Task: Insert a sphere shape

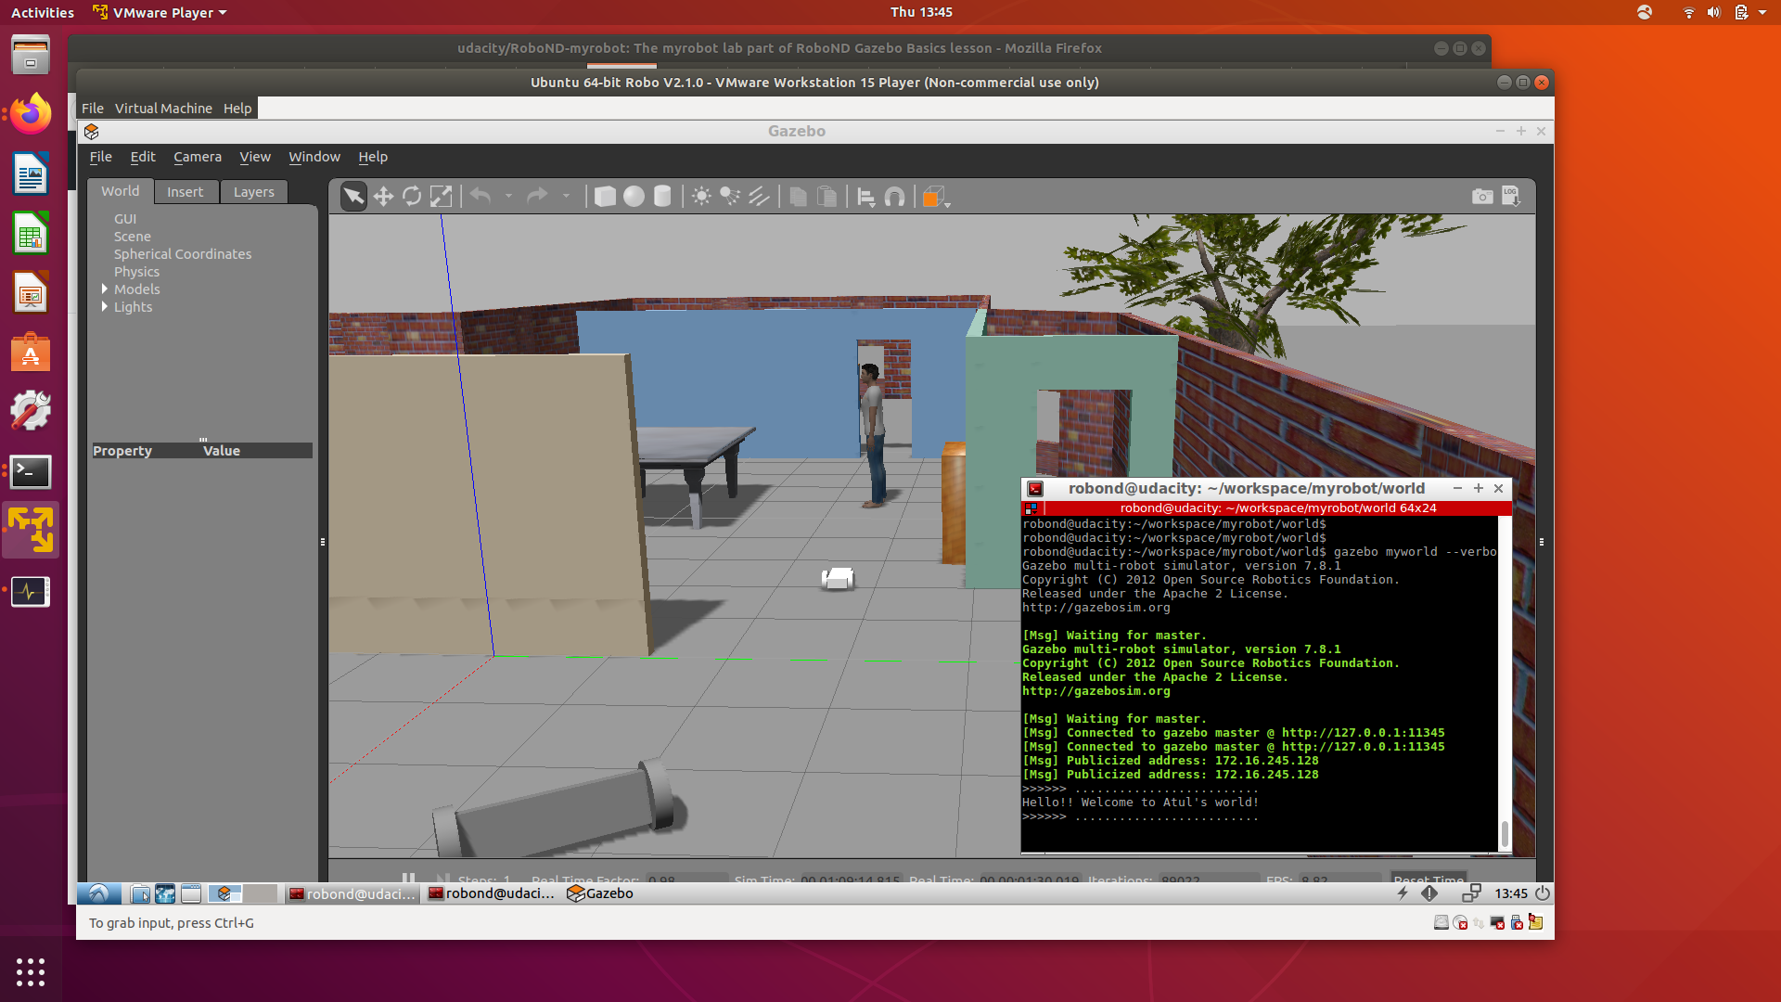Action: [634, 197]
